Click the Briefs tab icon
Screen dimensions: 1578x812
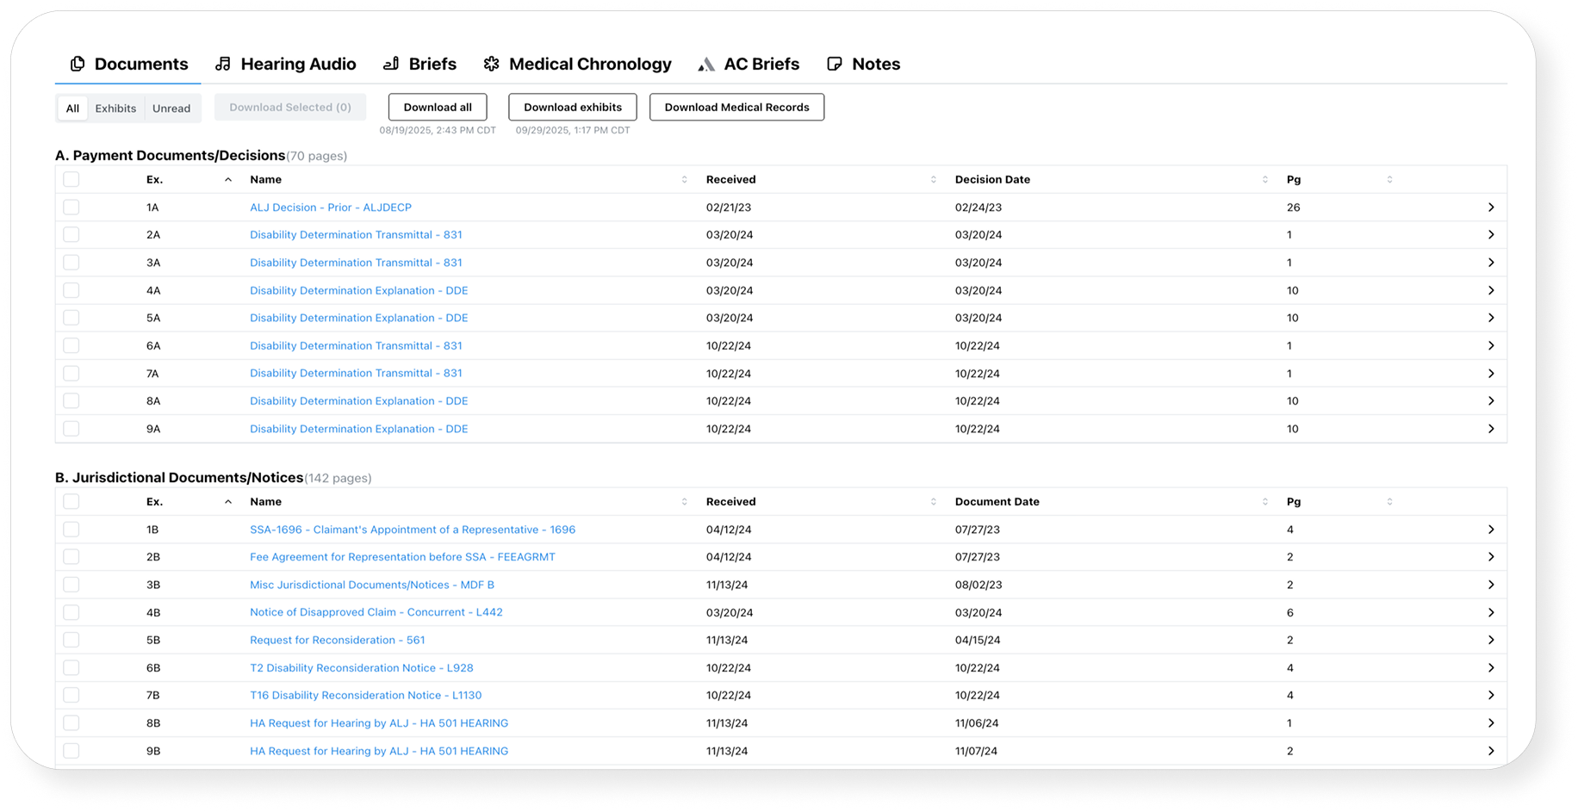click(x=391, y=64)
